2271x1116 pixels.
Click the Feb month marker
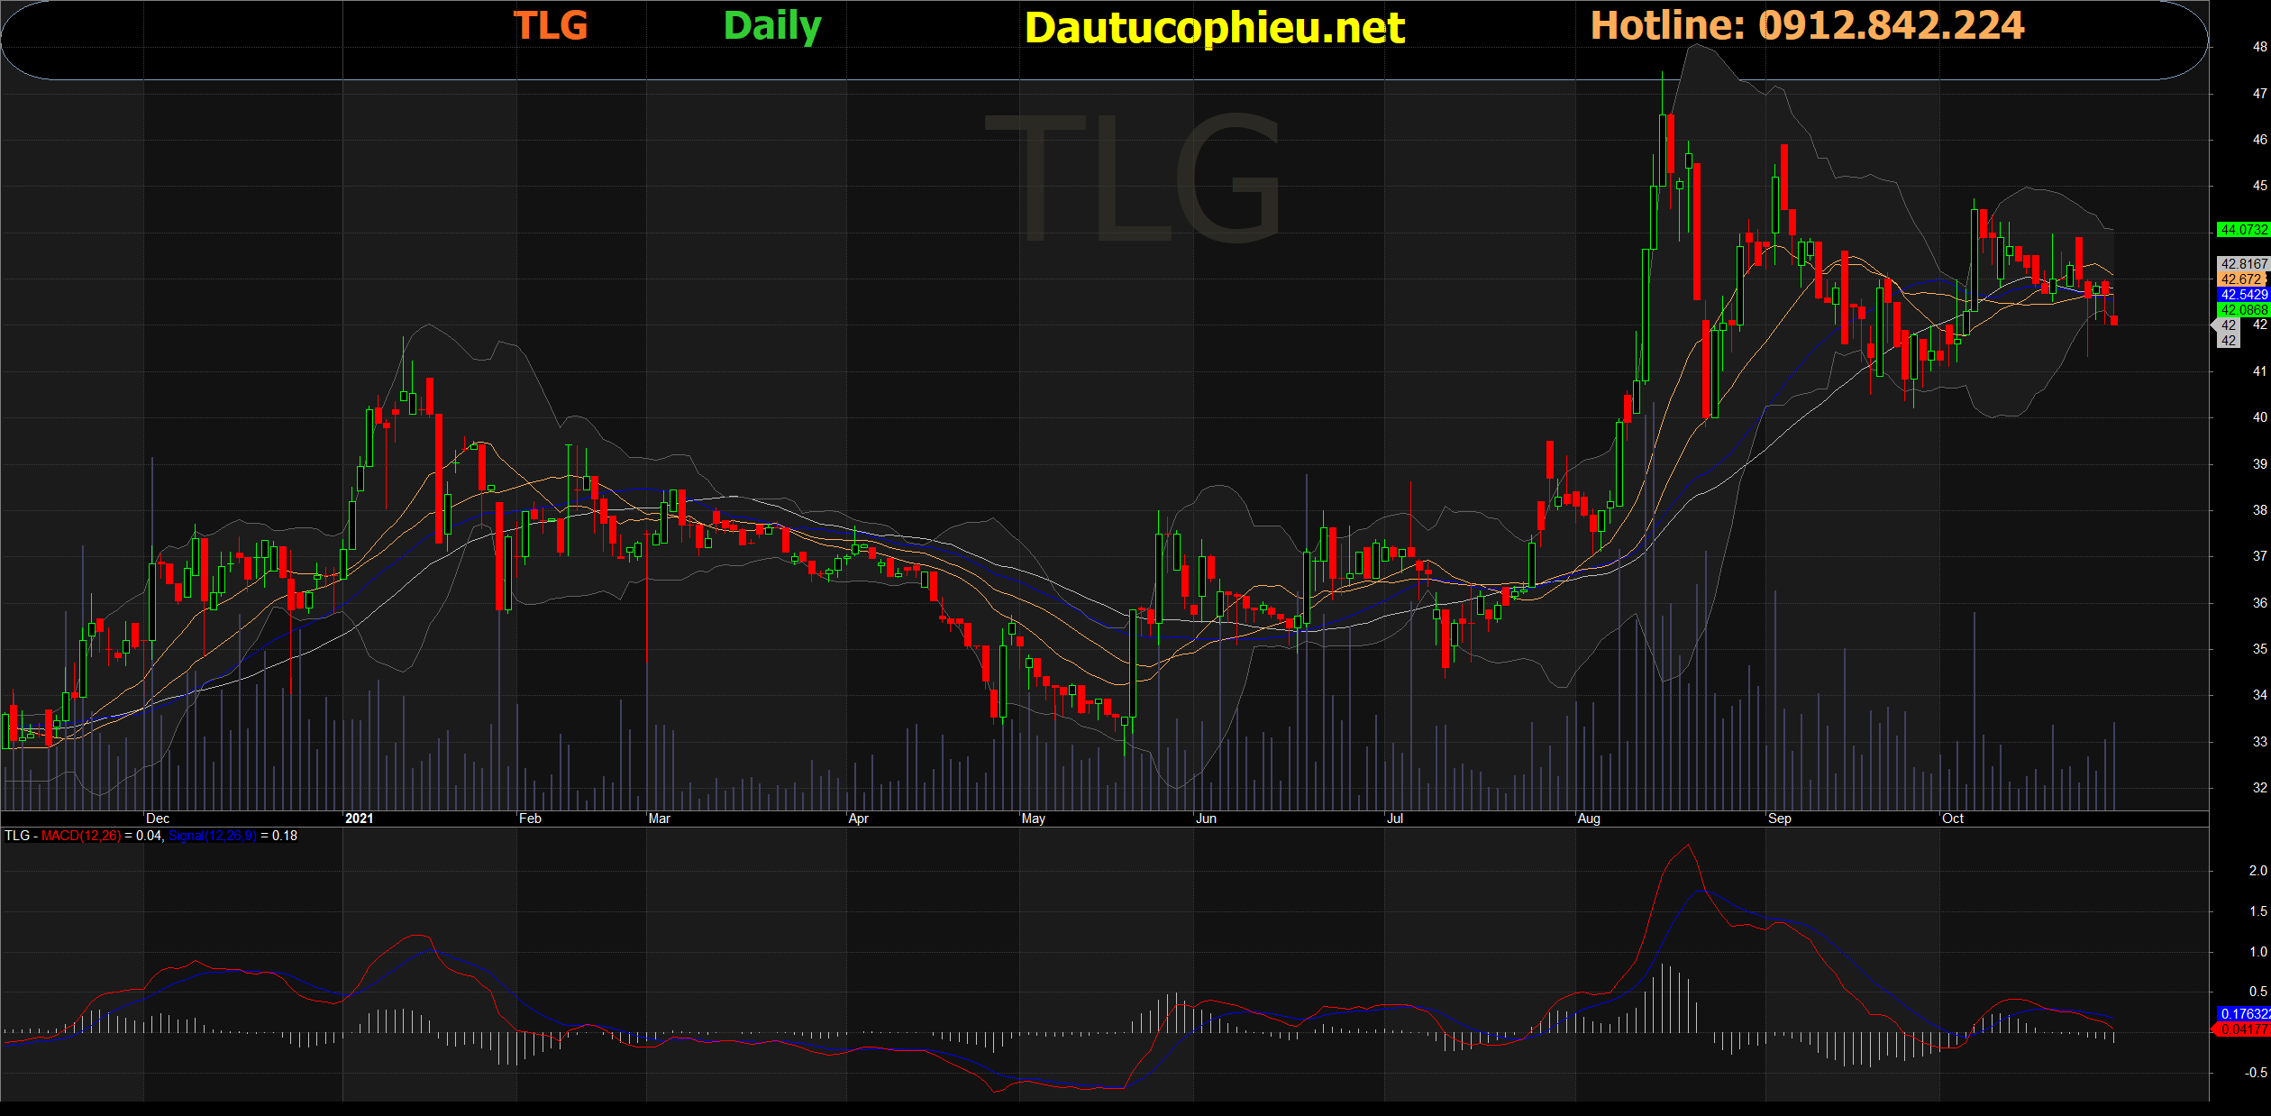click(530, 819)
